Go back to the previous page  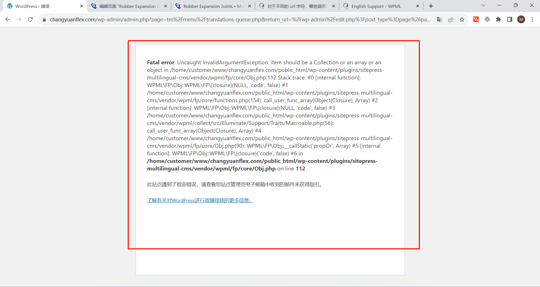[8, 19]
